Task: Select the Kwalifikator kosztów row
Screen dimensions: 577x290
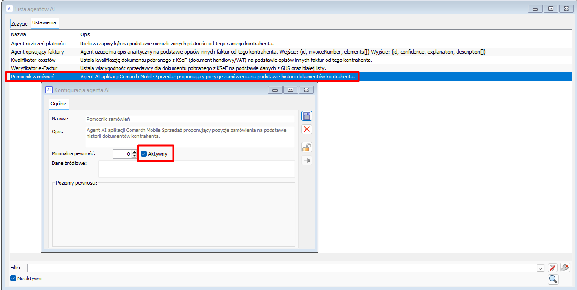Action: tap(291, 60)
